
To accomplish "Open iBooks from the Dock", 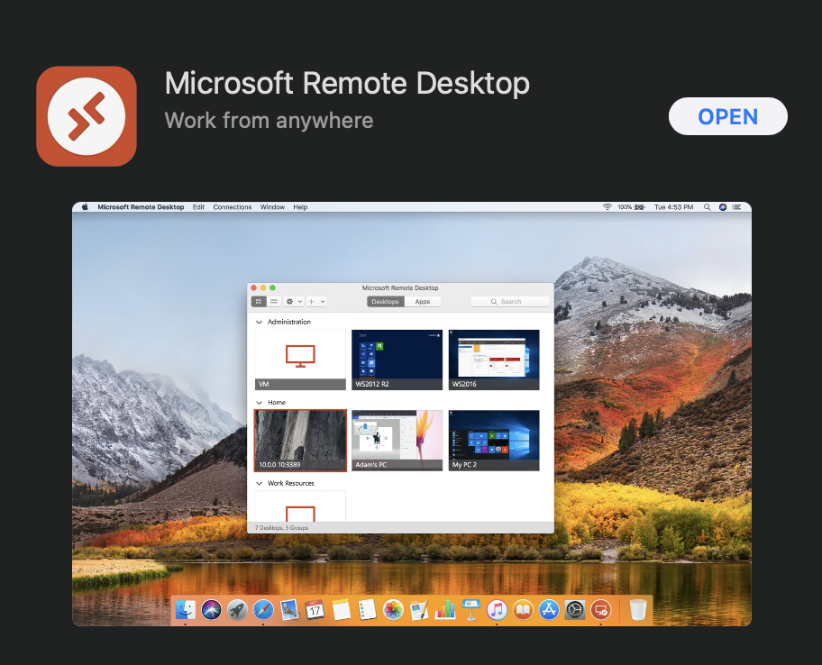I will tap(523, 609).
